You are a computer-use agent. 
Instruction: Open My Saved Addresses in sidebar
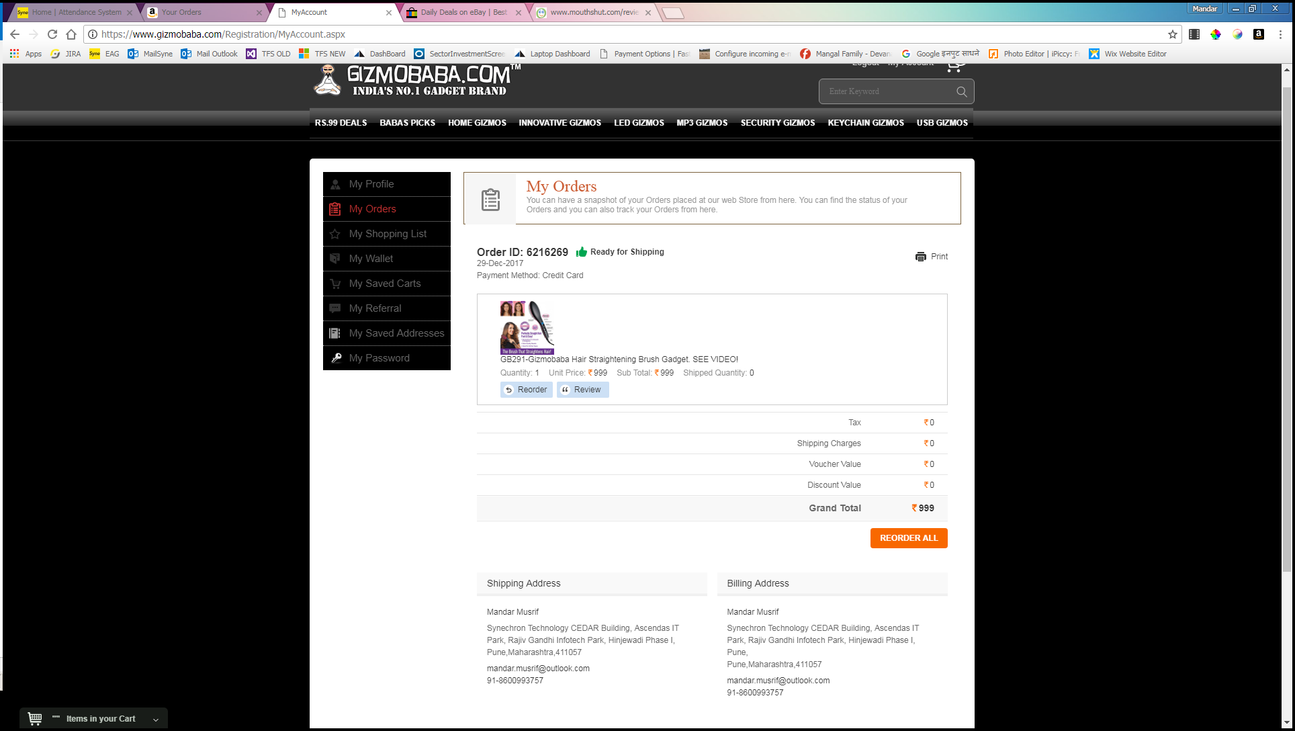click(x=396, y=333)
